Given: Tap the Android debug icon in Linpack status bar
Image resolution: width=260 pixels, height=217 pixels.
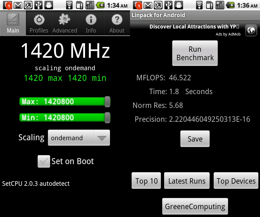Looking at the screenshot, I should click(x=179, y=5).
